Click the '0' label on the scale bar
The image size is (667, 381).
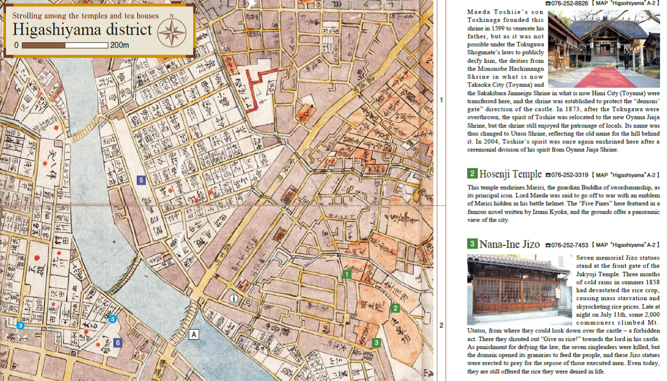pos(17,45)
